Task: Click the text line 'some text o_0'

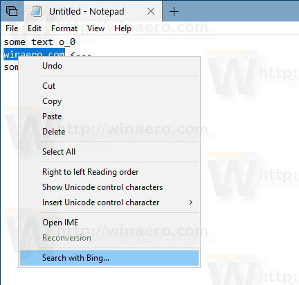Action: (x=39, y=42)
